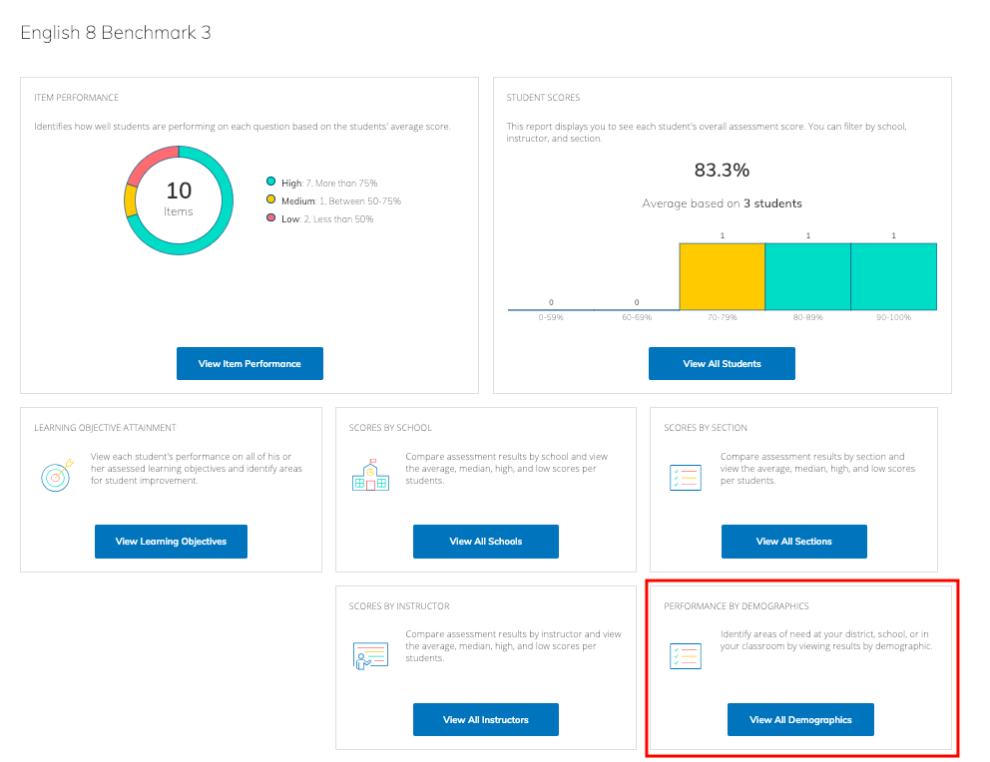Click the Low legend red dot

click(x=270, y=218)
